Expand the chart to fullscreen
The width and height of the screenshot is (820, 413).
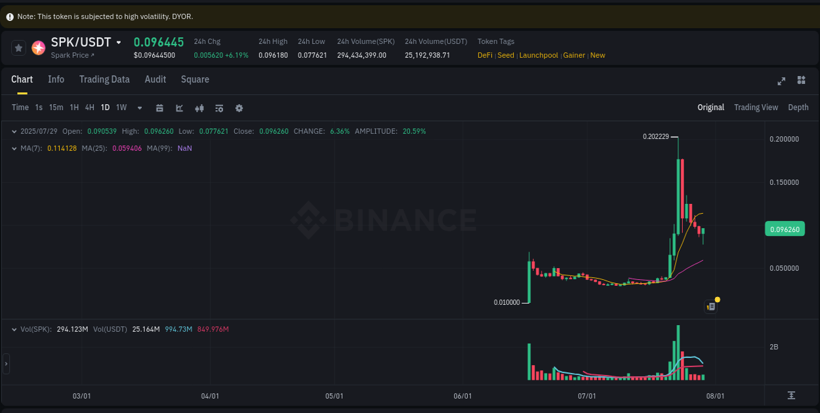point(781,81)
